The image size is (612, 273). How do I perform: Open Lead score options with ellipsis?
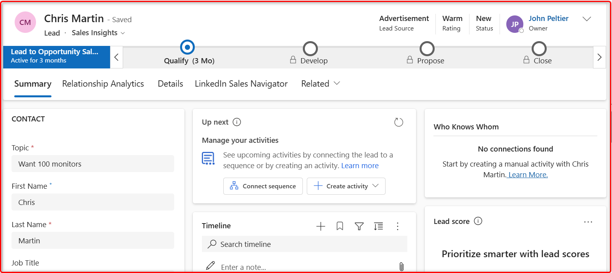(x=588, y=222)
